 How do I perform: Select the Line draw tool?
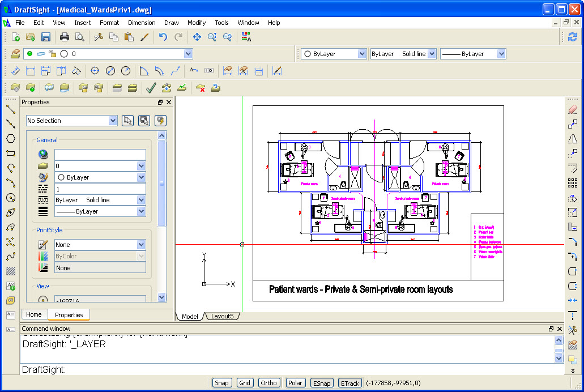[x=11, y=109]
